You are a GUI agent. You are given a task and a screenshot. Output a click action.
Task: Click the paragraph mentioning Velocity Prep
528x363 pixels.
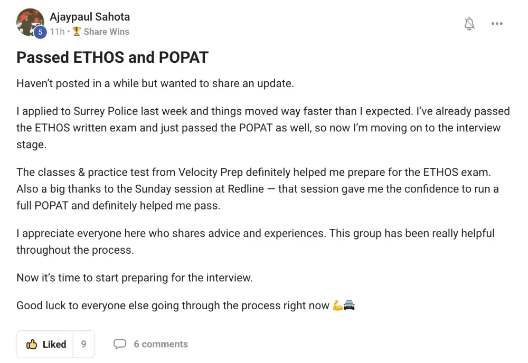click(x=257, y=189)
